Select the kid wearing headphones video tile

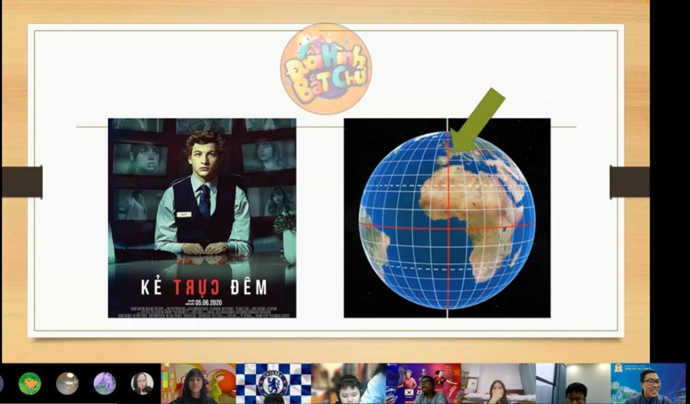348,383
